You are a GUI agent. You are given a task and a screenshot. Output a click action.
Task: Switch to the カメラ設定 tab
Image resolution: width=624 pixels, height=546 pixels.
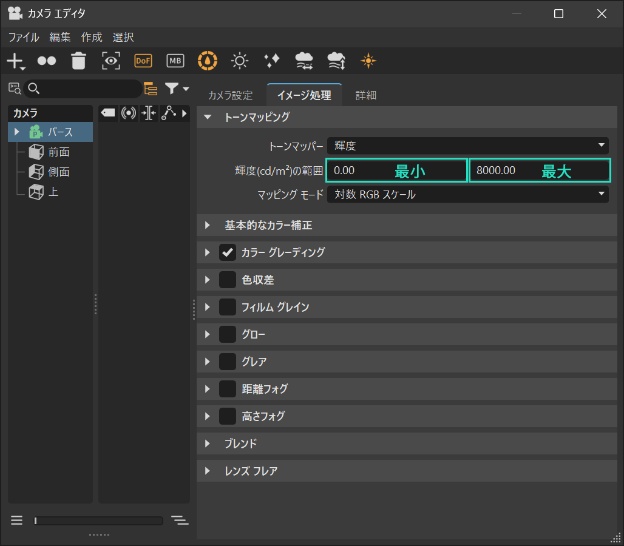point(230,95)
